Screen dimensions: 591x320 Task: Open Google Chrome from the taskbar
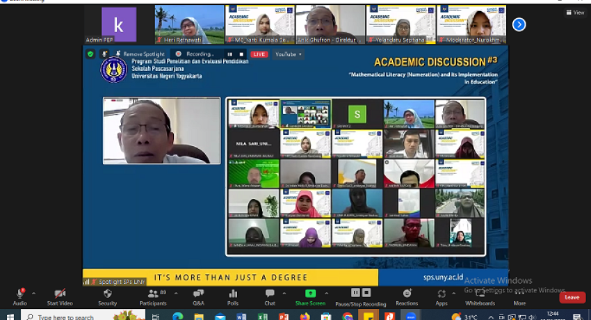347,317
